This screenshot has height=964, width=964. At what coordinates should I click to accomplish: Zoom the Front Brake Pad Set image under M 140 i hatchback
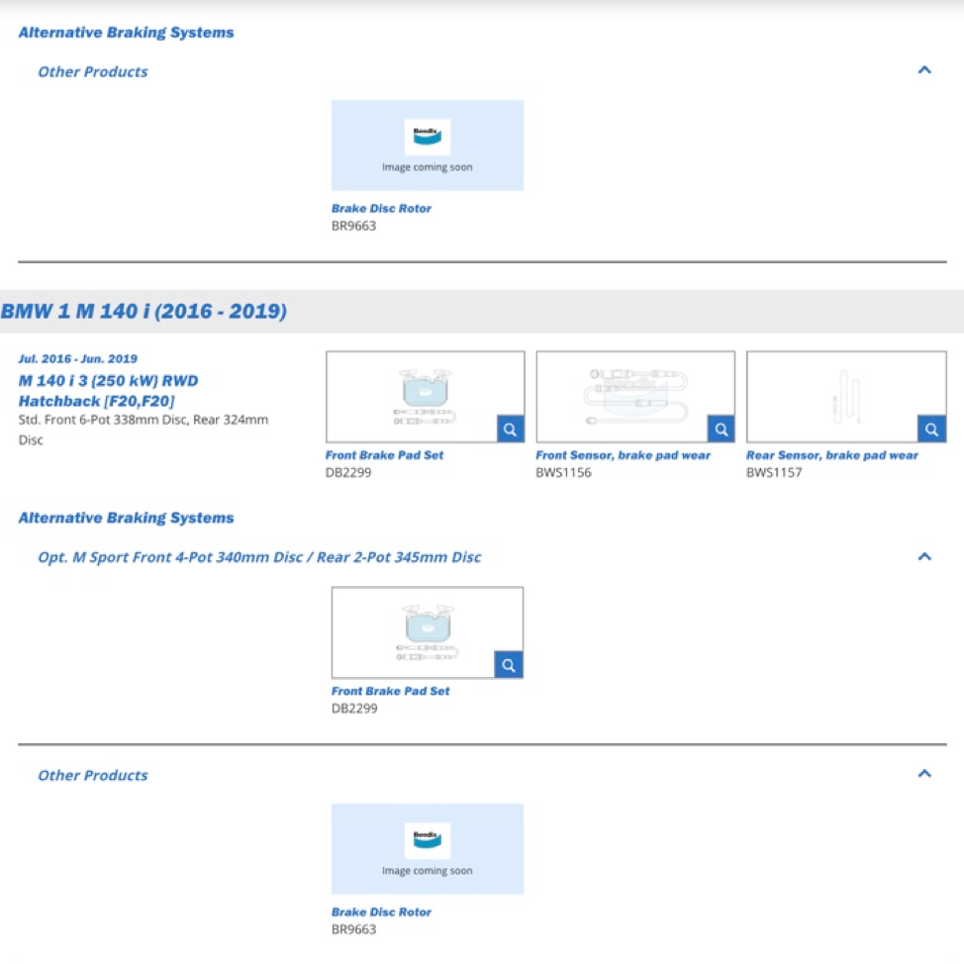click(x=511, y=429)
